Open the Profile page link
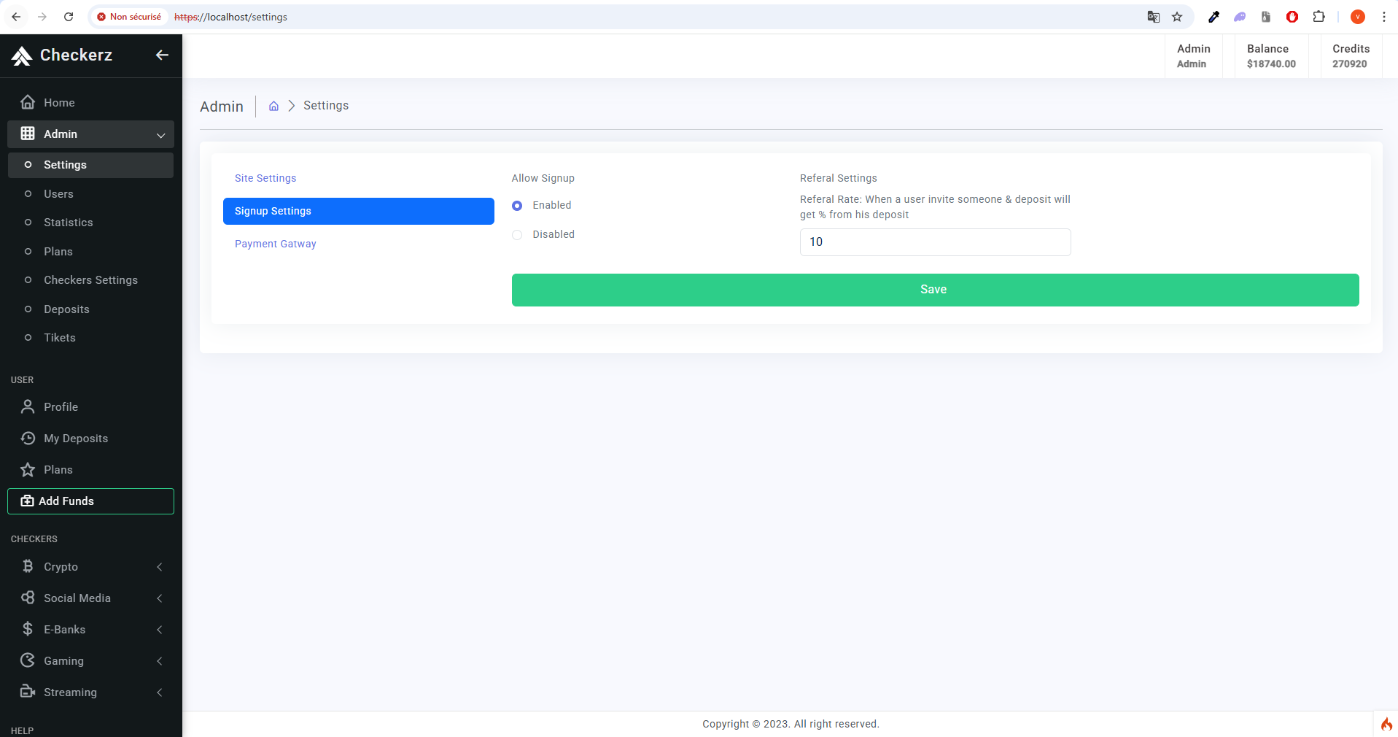 [x=90, y=406]
